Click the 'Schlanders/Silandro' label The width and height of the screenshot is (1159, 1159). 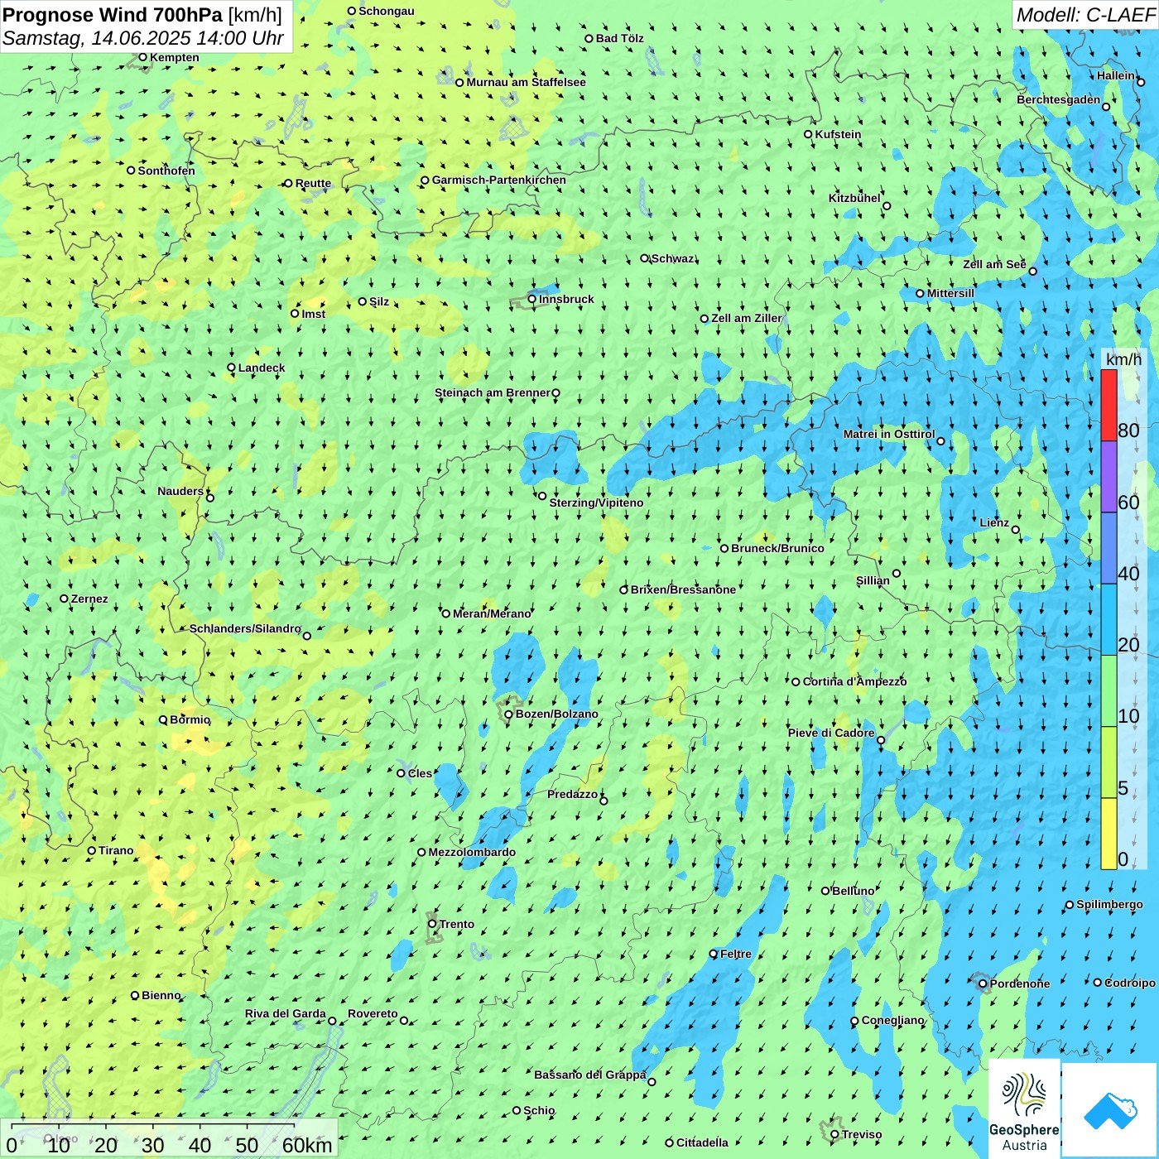(245, 628)
